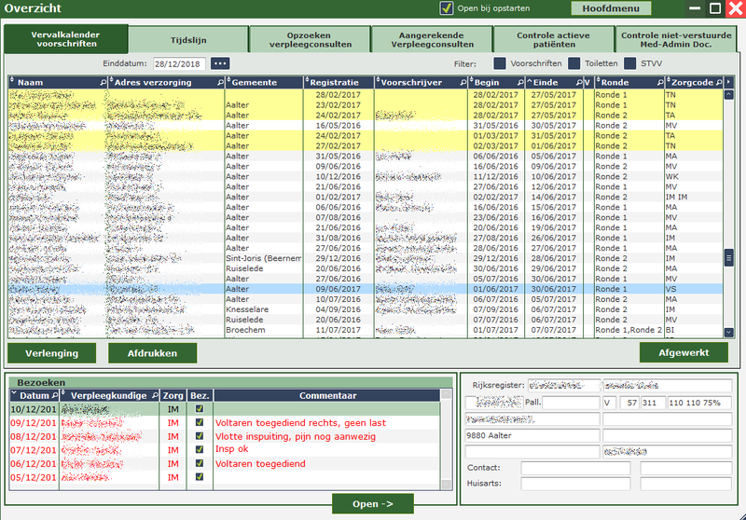Click search icon in Adres verzorging header

point(220,83)
